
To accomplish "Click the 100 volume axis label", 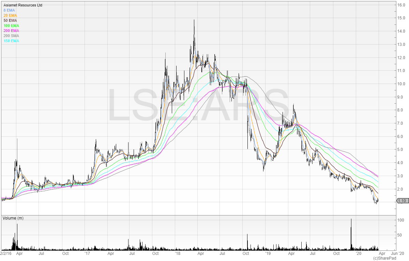I will 401,220.
